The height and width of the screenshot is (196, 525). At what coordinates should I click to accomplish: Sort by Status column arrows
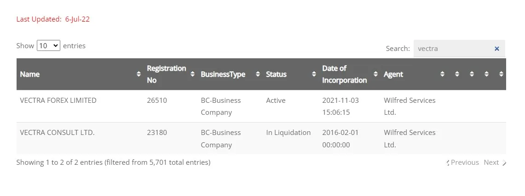pos(314,74)
